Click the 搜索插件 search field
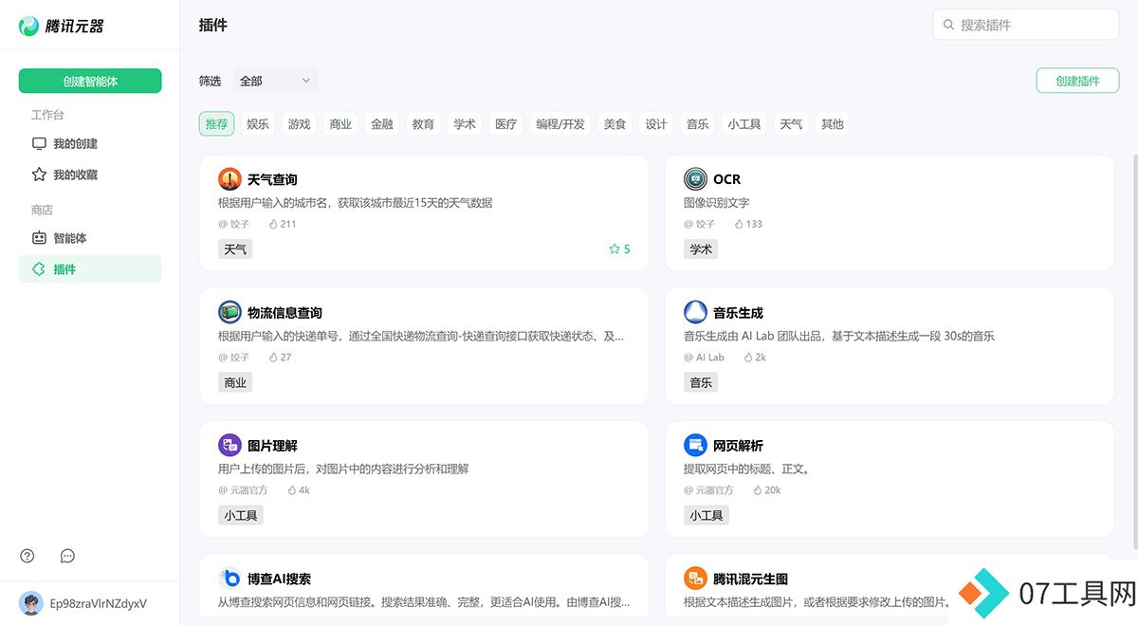Viewport: 1138px width, 625px height. click(x=1026, y=25)
